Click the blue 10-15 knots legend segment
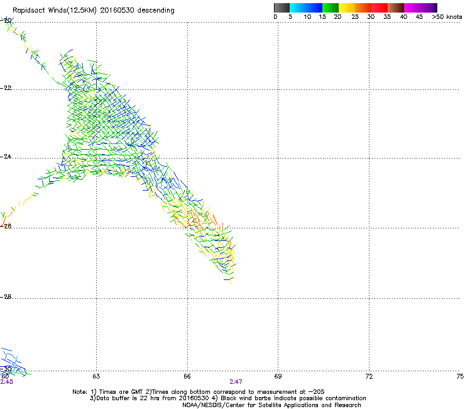This screenshot has height=409, width=465. tap(314, 8)
